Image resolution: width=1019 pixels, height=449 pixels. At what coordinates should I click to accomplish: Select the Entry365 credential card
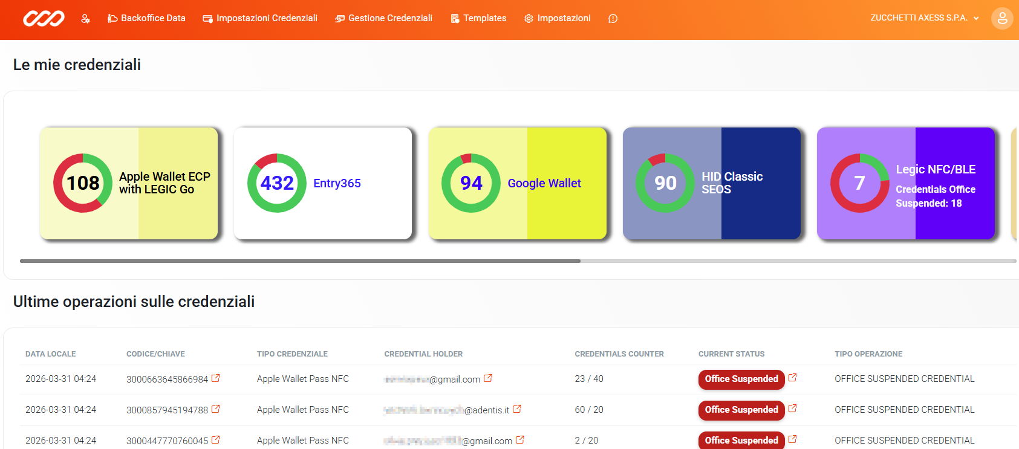(323, 183)
